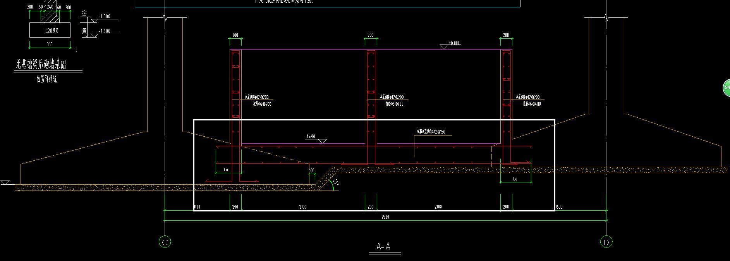Select the 100 dimension beside the slope

[312, 170]
